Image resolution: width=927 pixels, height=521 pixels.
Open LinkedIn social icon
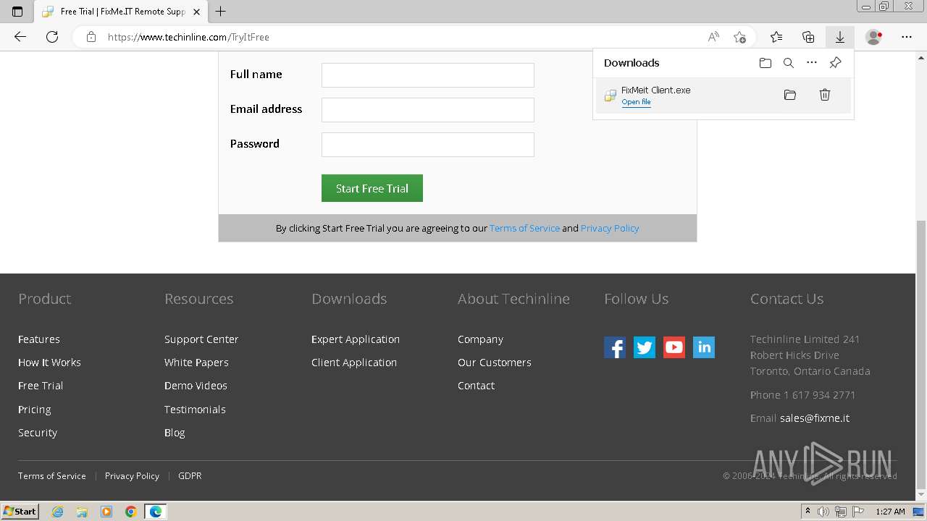[x=704, y=347]
